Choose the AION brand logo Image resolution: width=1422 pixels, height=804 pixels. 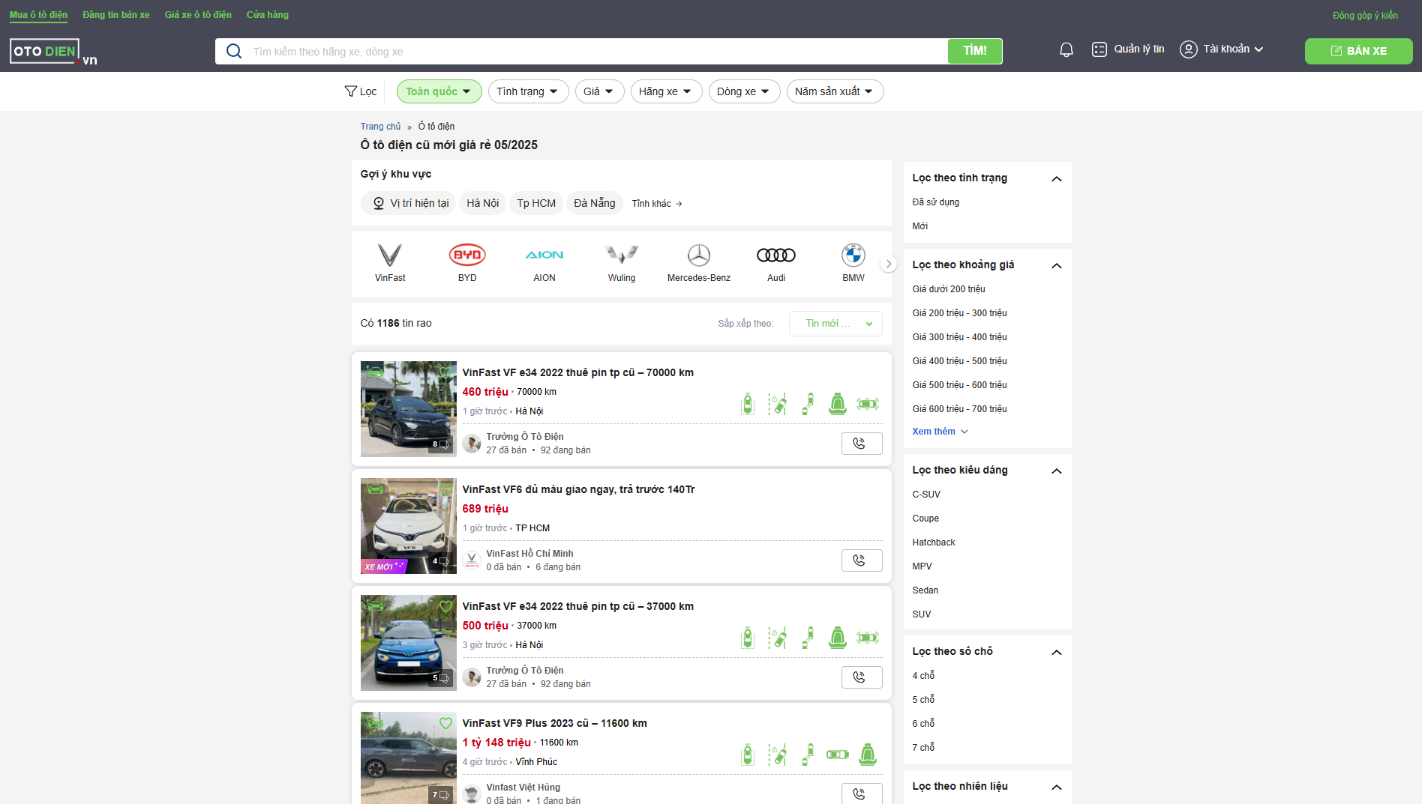pos(544,256)
